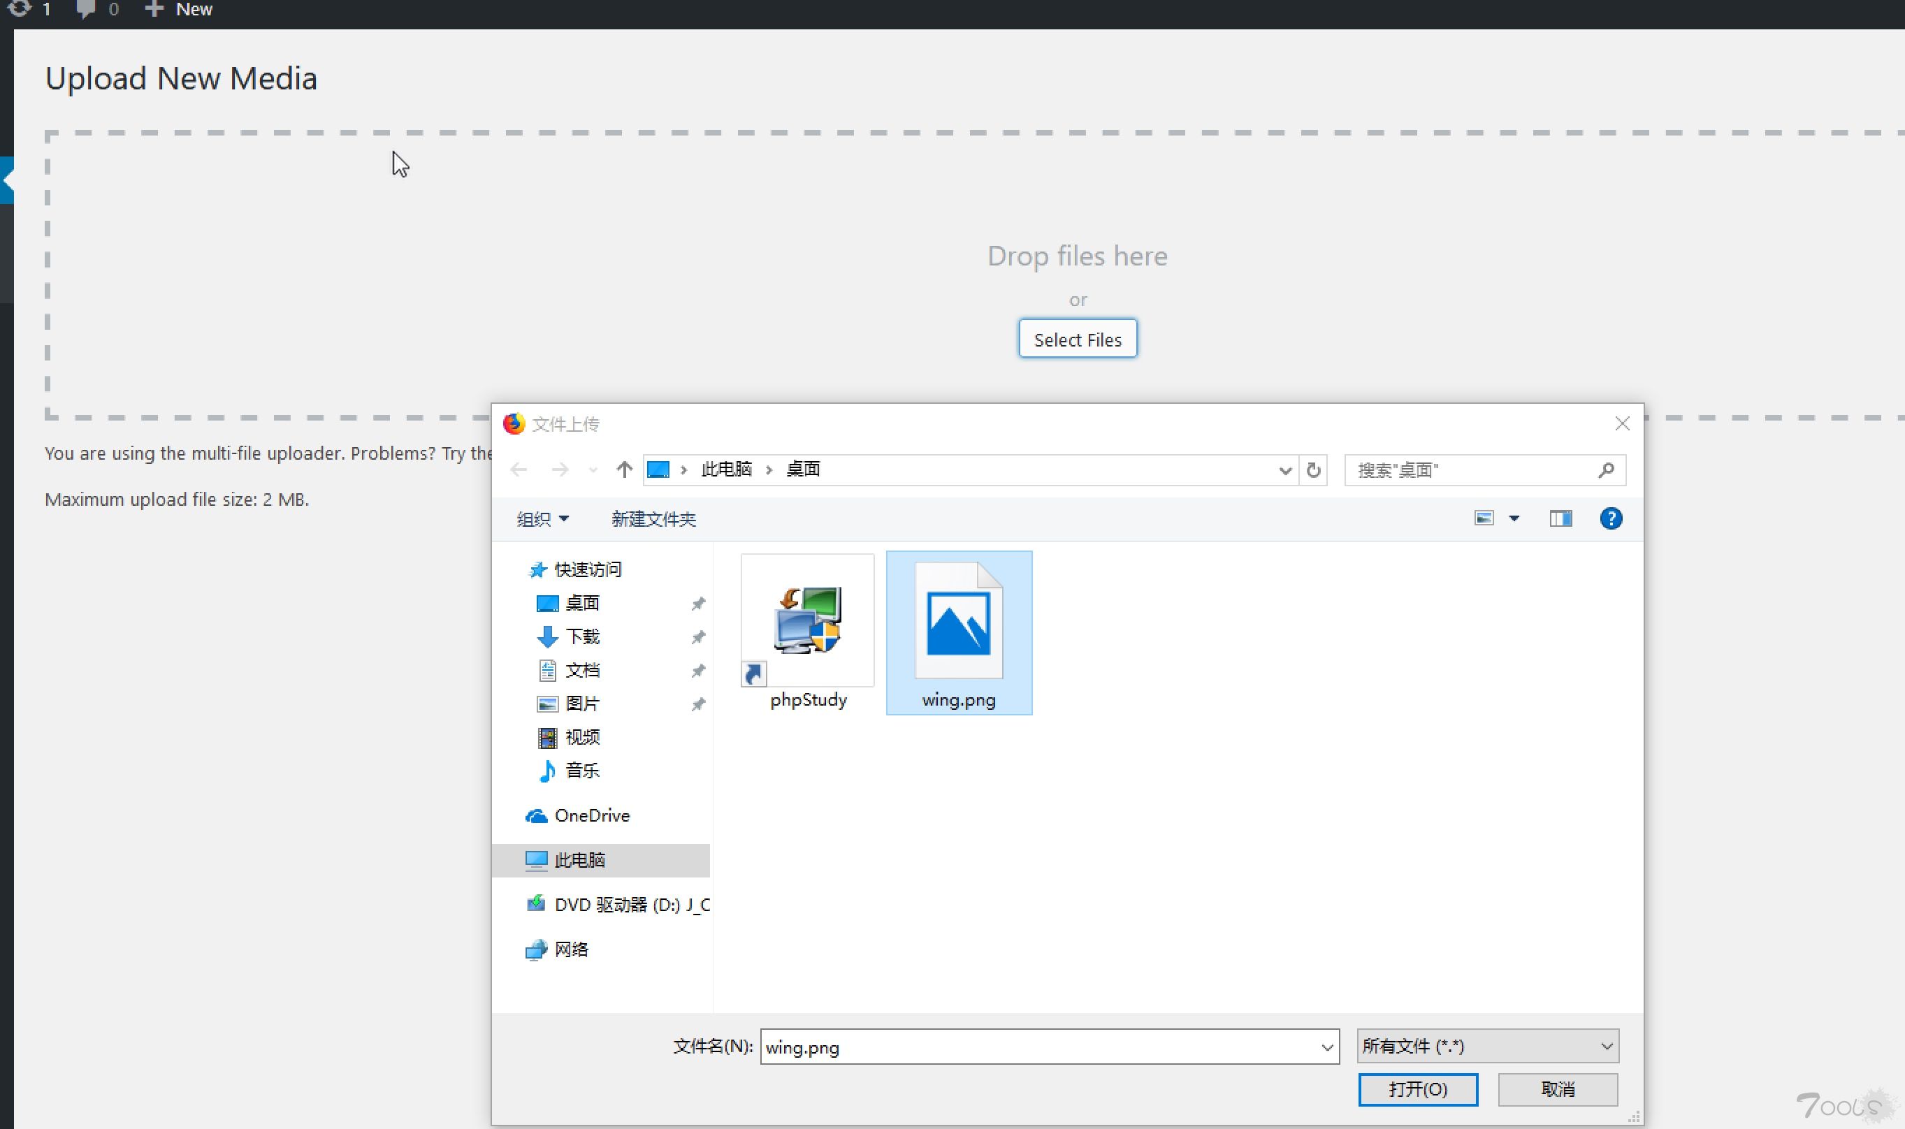Select 视频 in the navigation pane

pyautogui.click(x=582, y=737)
